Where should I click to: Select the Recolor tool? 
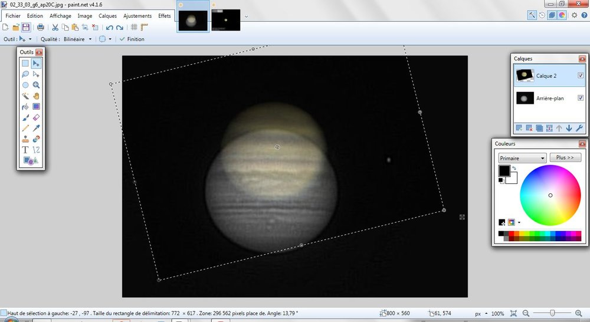(36, 139)
